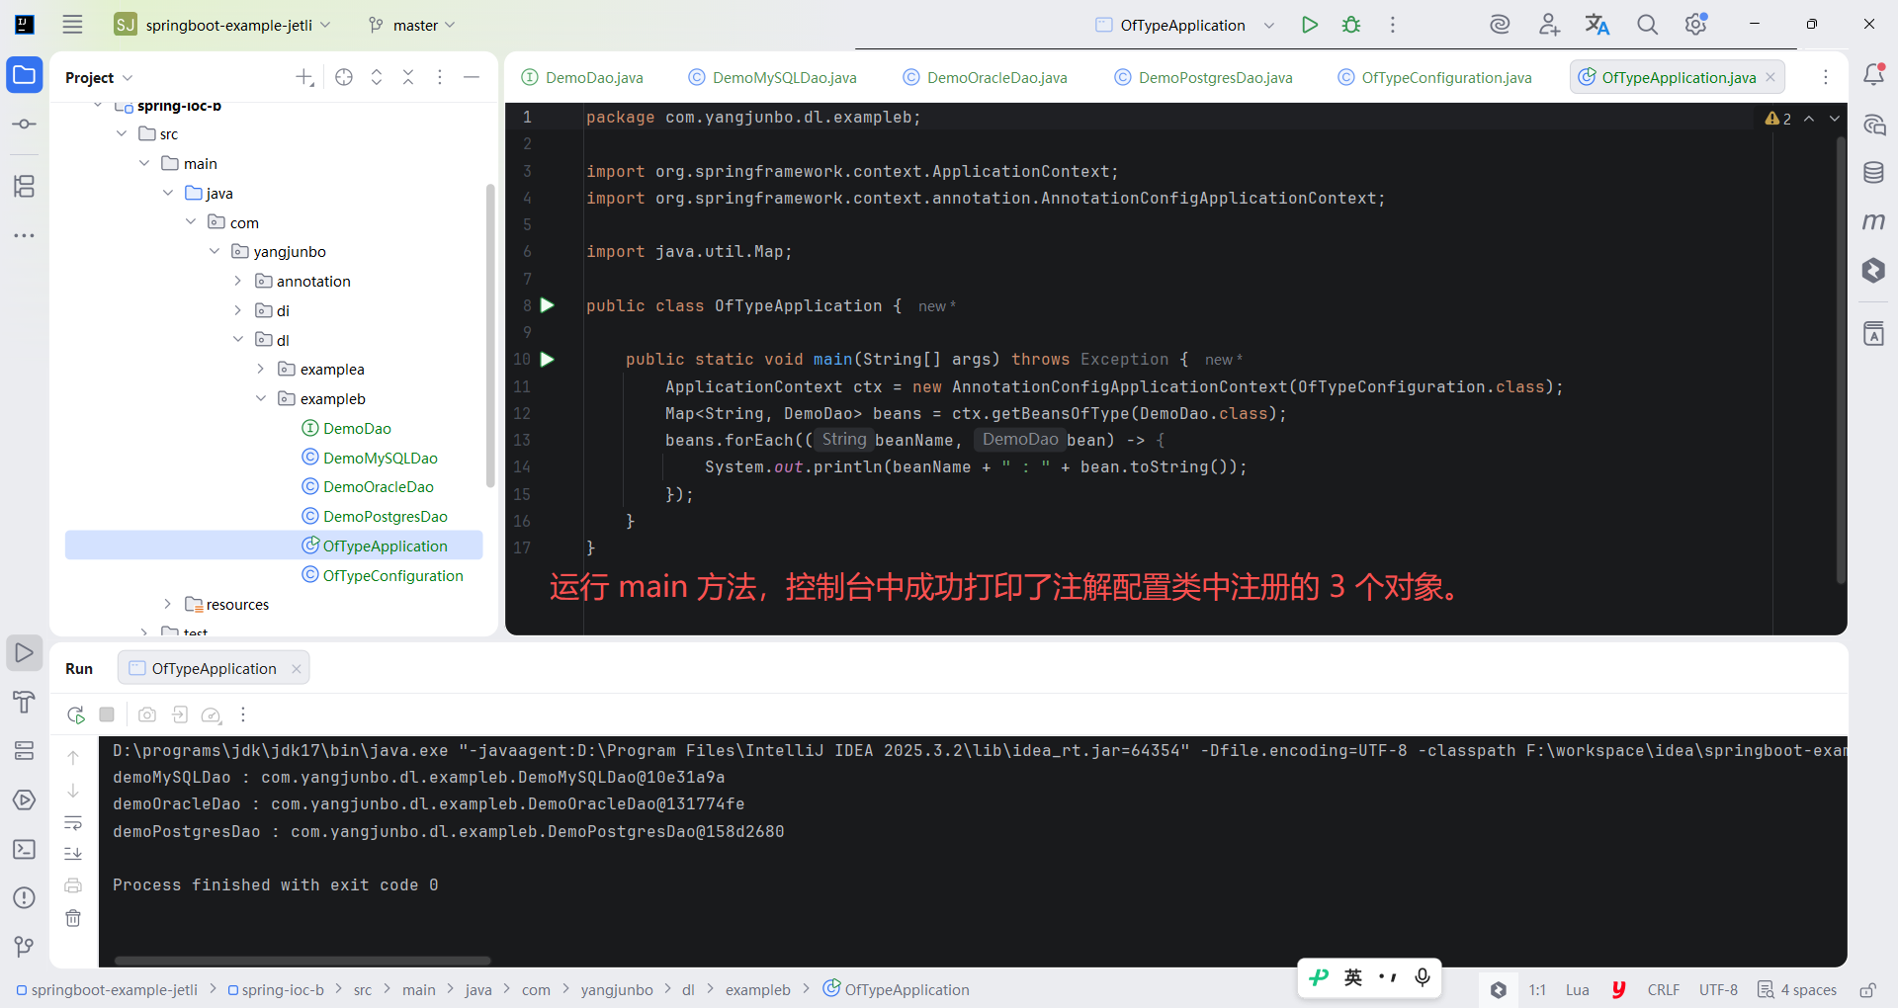Run OfTypeApplication with green play button
Viewport: 1898px width, 1008px height.
pyautogui.click(x=1310, y=25)
